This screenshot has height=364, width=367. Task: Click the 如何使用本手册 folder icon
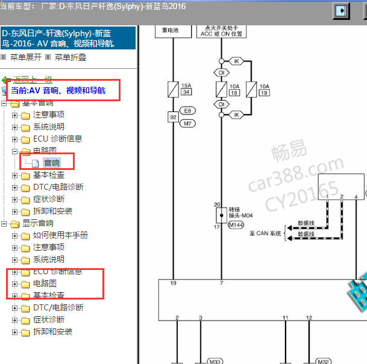pyautogui.click(x=25, y=236)
